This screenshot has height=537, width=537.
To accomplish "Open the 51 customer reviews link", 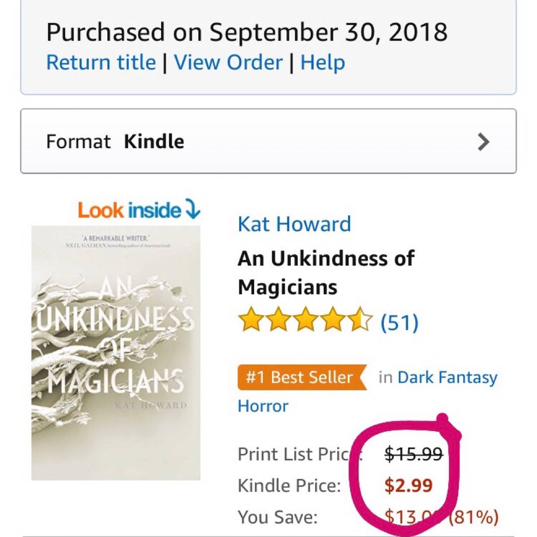I will click(399, 322).
